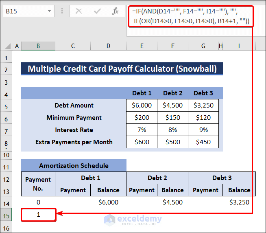Click the formula bar resize dots handle
Image resolution: width=266 pixels, height=233 pixels.
coord(62,11)
